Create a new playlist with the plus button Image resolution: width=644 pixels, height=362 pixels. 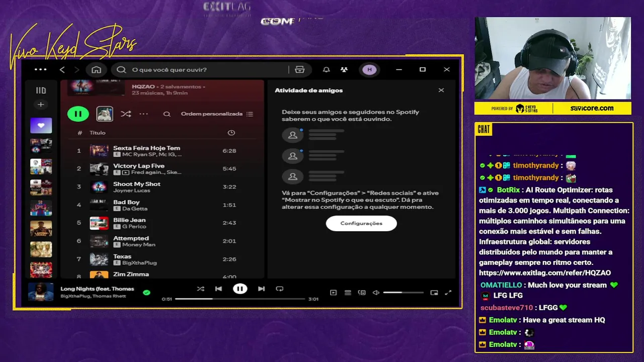tap(41, 105)
